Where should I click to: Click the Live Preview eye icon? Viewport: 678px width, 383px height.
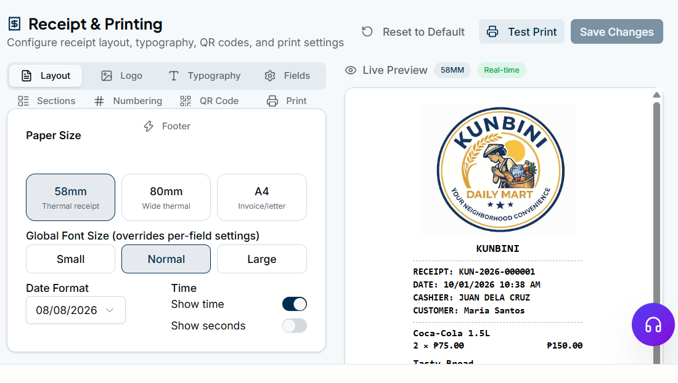click(x=351, y=70)
